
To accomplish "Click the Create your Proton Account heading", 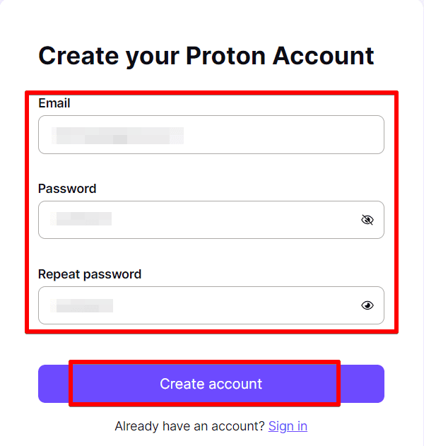I will [206, 55].
